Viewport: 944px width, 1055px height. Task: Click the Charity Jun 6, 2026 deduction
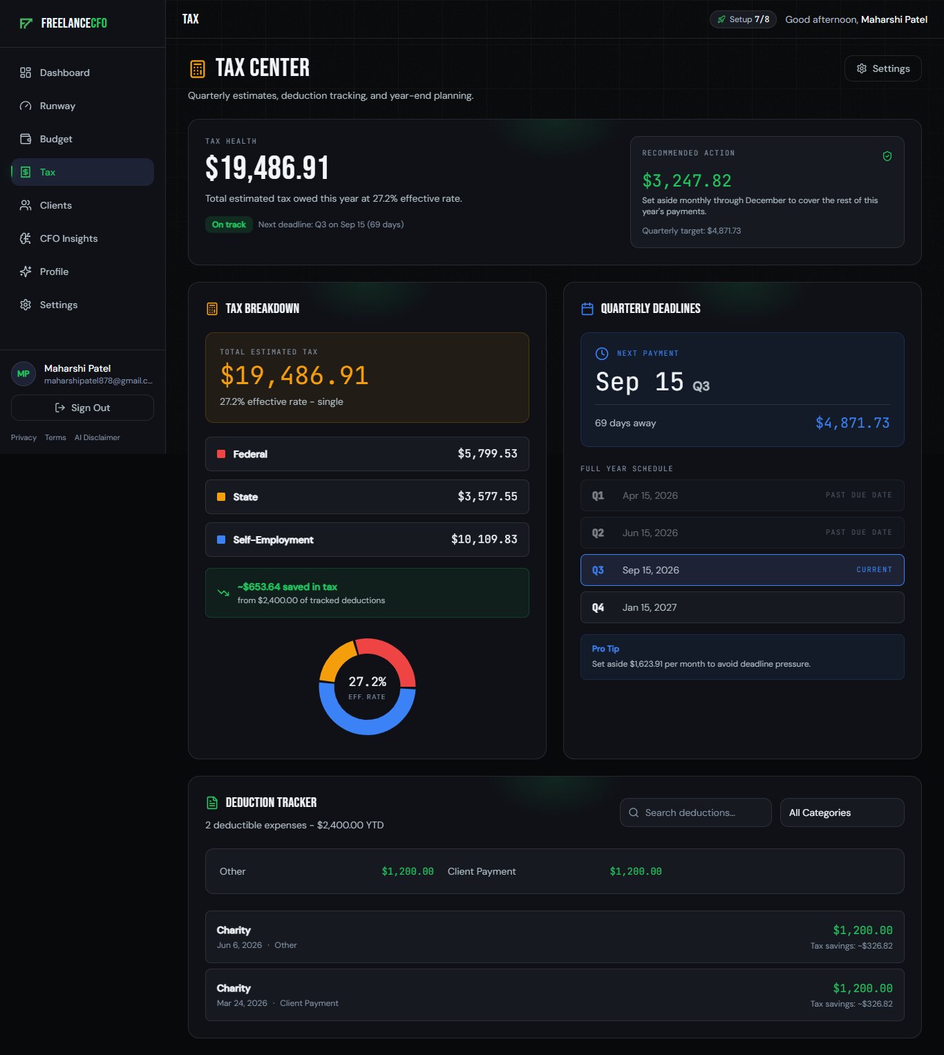coord(554,937)
